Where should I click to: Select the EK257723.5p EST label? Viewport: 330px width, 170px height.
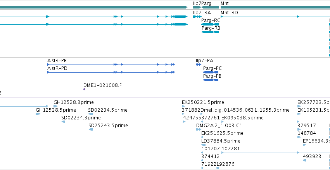pyautogui.click(x=314, y=102)
